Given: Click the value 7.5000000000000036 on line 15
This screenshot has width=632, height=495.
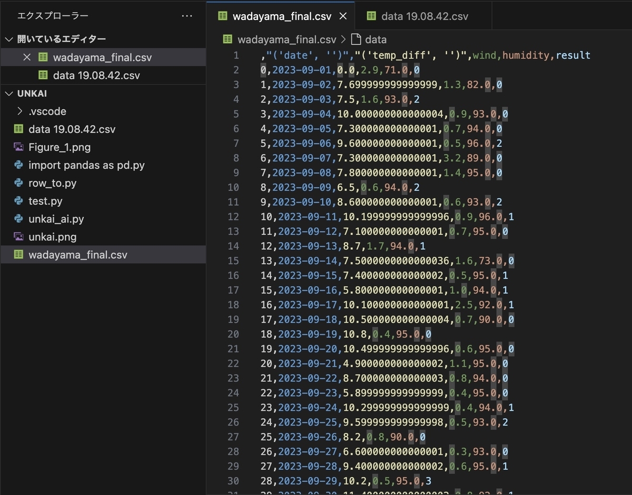Looking at the screenshot, I should click(x=396, y=260).
